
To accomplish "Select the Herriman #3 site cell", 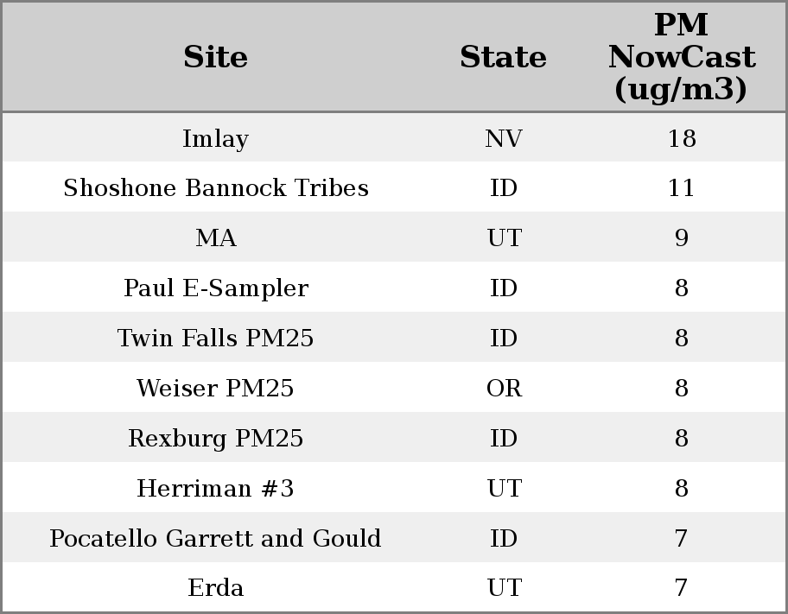I will [215, 489].
